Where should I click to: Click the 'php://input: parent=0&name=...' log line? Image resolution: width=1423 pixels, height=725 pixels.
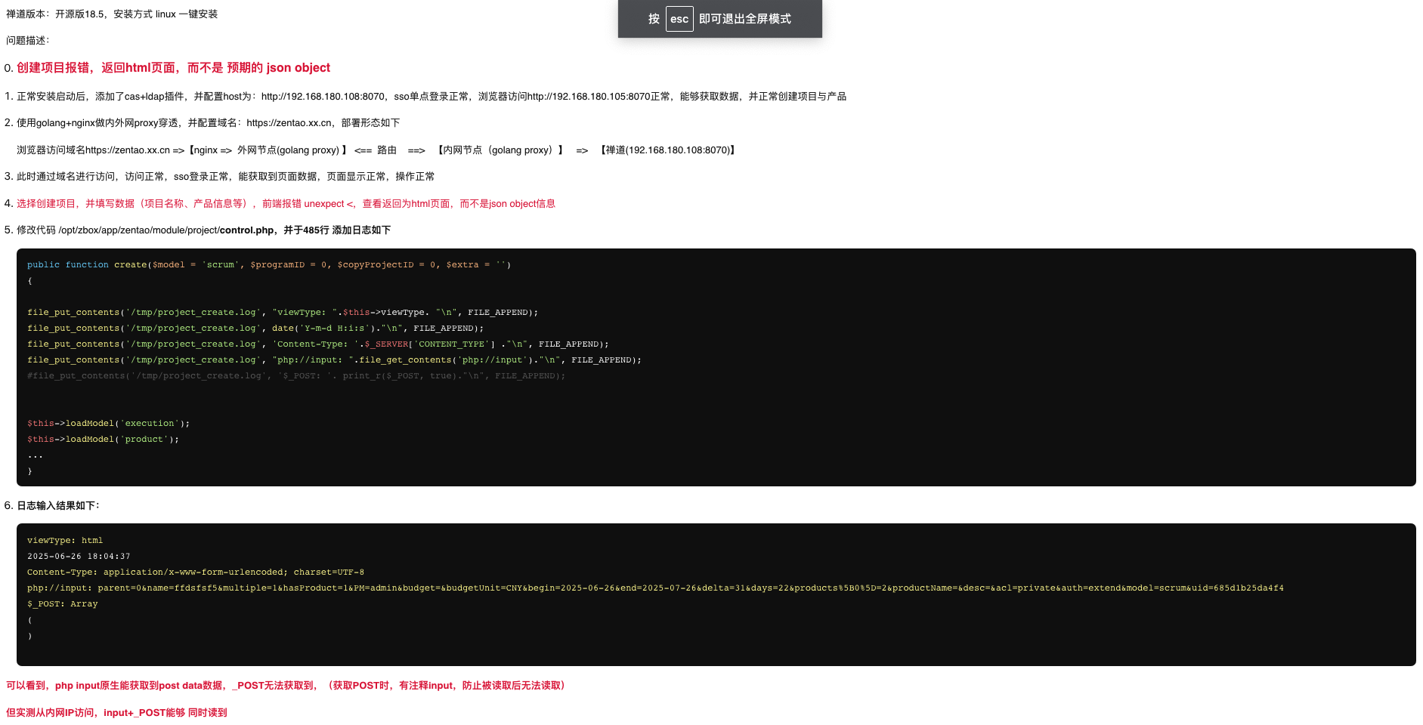pos(655,588)
